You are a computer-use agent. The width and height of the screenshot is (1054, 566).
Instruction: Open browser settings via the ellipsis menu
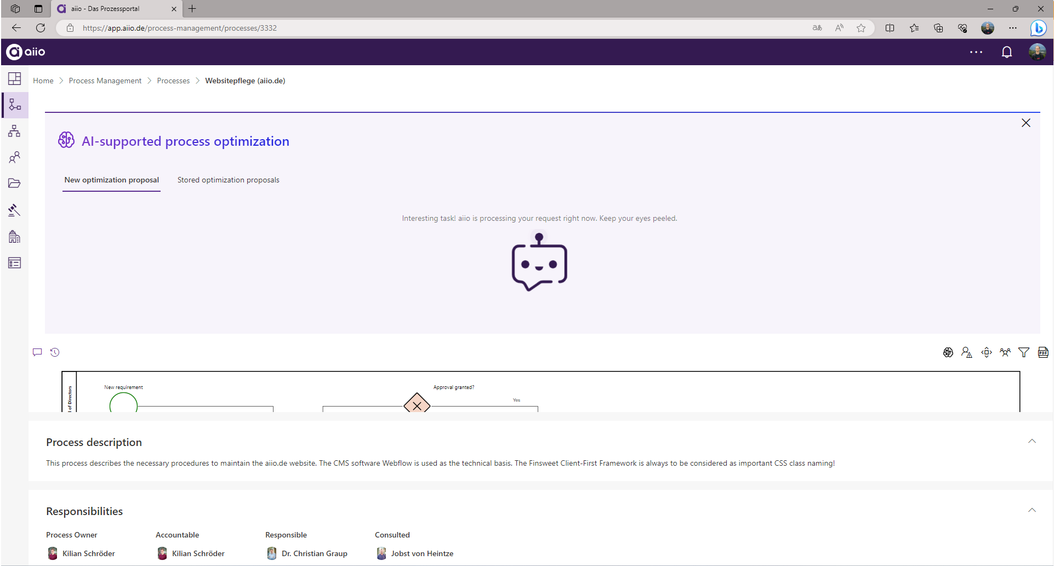[x=1012, y=28]
